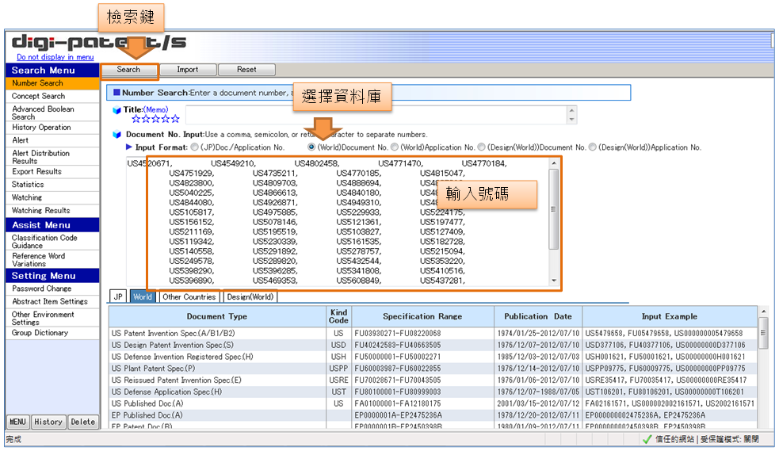Image resolution: width=779 pixels, height=451 pixels.
Task: Select (Design(World))Application No. radio button
Action: click(x=593, y=147)
